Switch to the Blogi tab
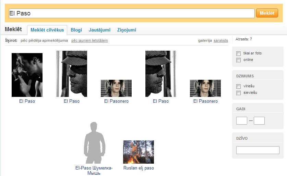The height and width of the screenshot is (176, 287). click(76, 30)
